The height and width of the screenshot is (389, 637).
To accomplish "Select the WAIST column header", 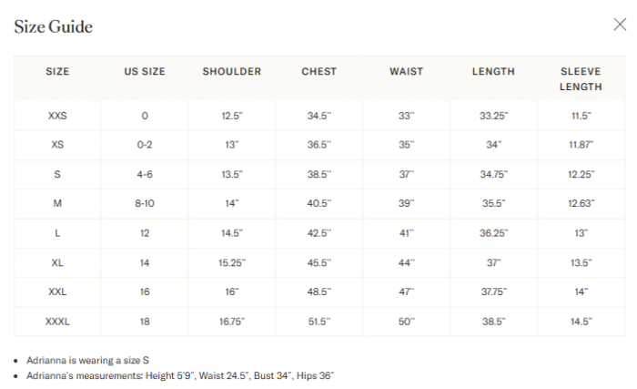I will coord(406,72).
